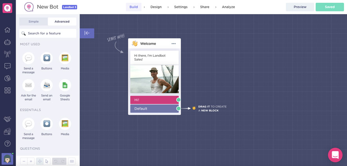Click the Landbot 3 version badge
This screenshot has height=166, width=347.
point(69,7)
